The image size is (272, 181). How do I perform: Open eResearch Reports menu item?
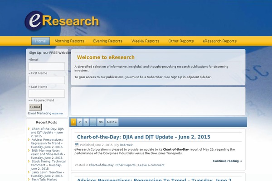pyautogui.click(x=219, y=41)
